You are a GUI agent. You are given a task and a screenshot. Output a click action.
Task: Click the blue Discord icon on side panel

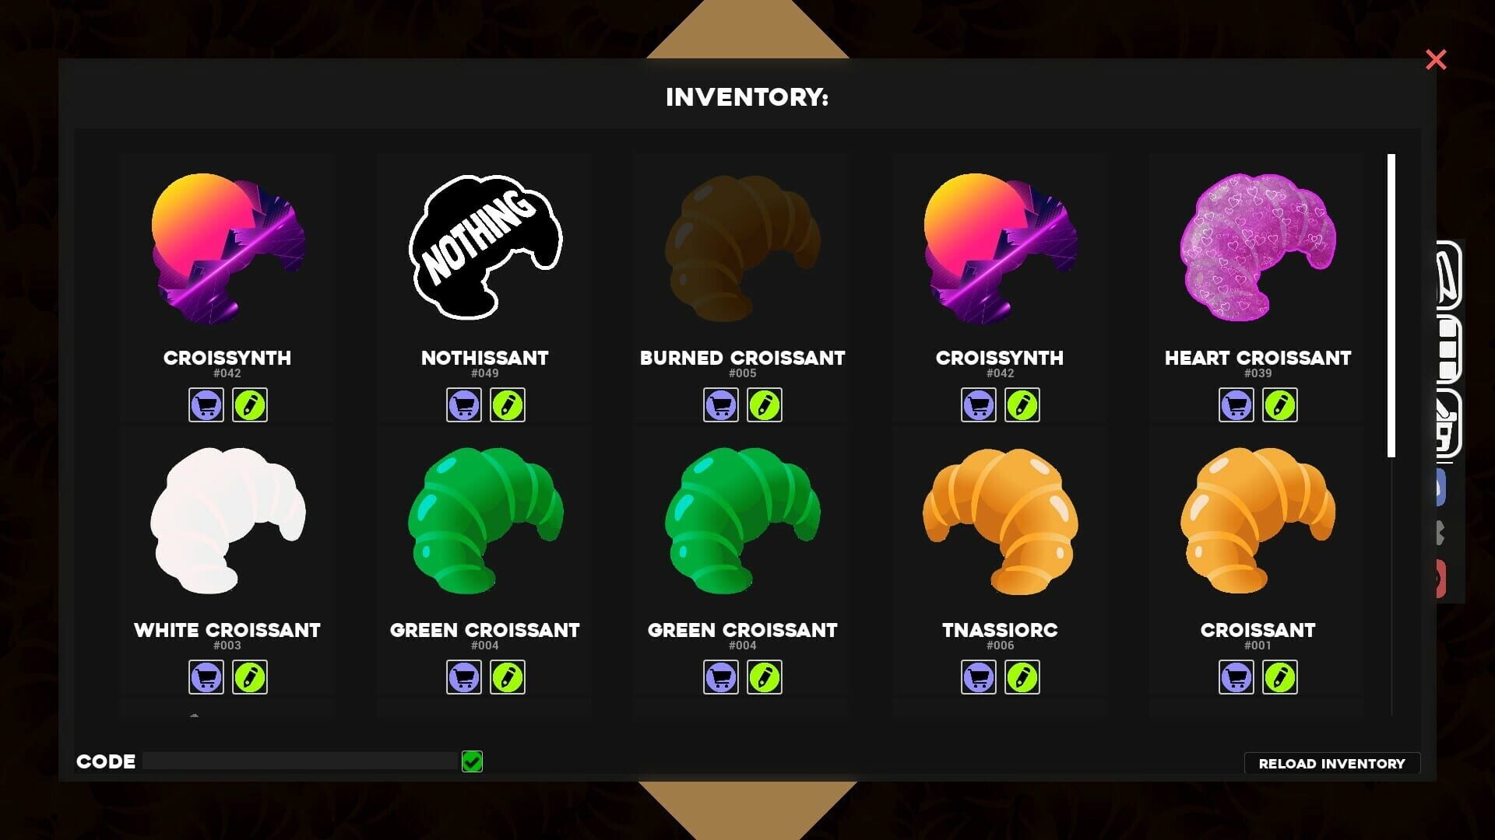1440,488
